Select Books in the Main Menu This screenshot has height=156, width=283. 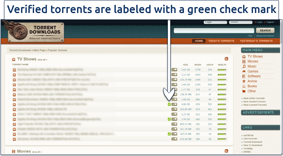(252, 86)
